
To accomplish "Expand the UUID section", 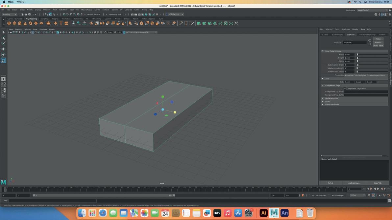I will tap(323, 101).
